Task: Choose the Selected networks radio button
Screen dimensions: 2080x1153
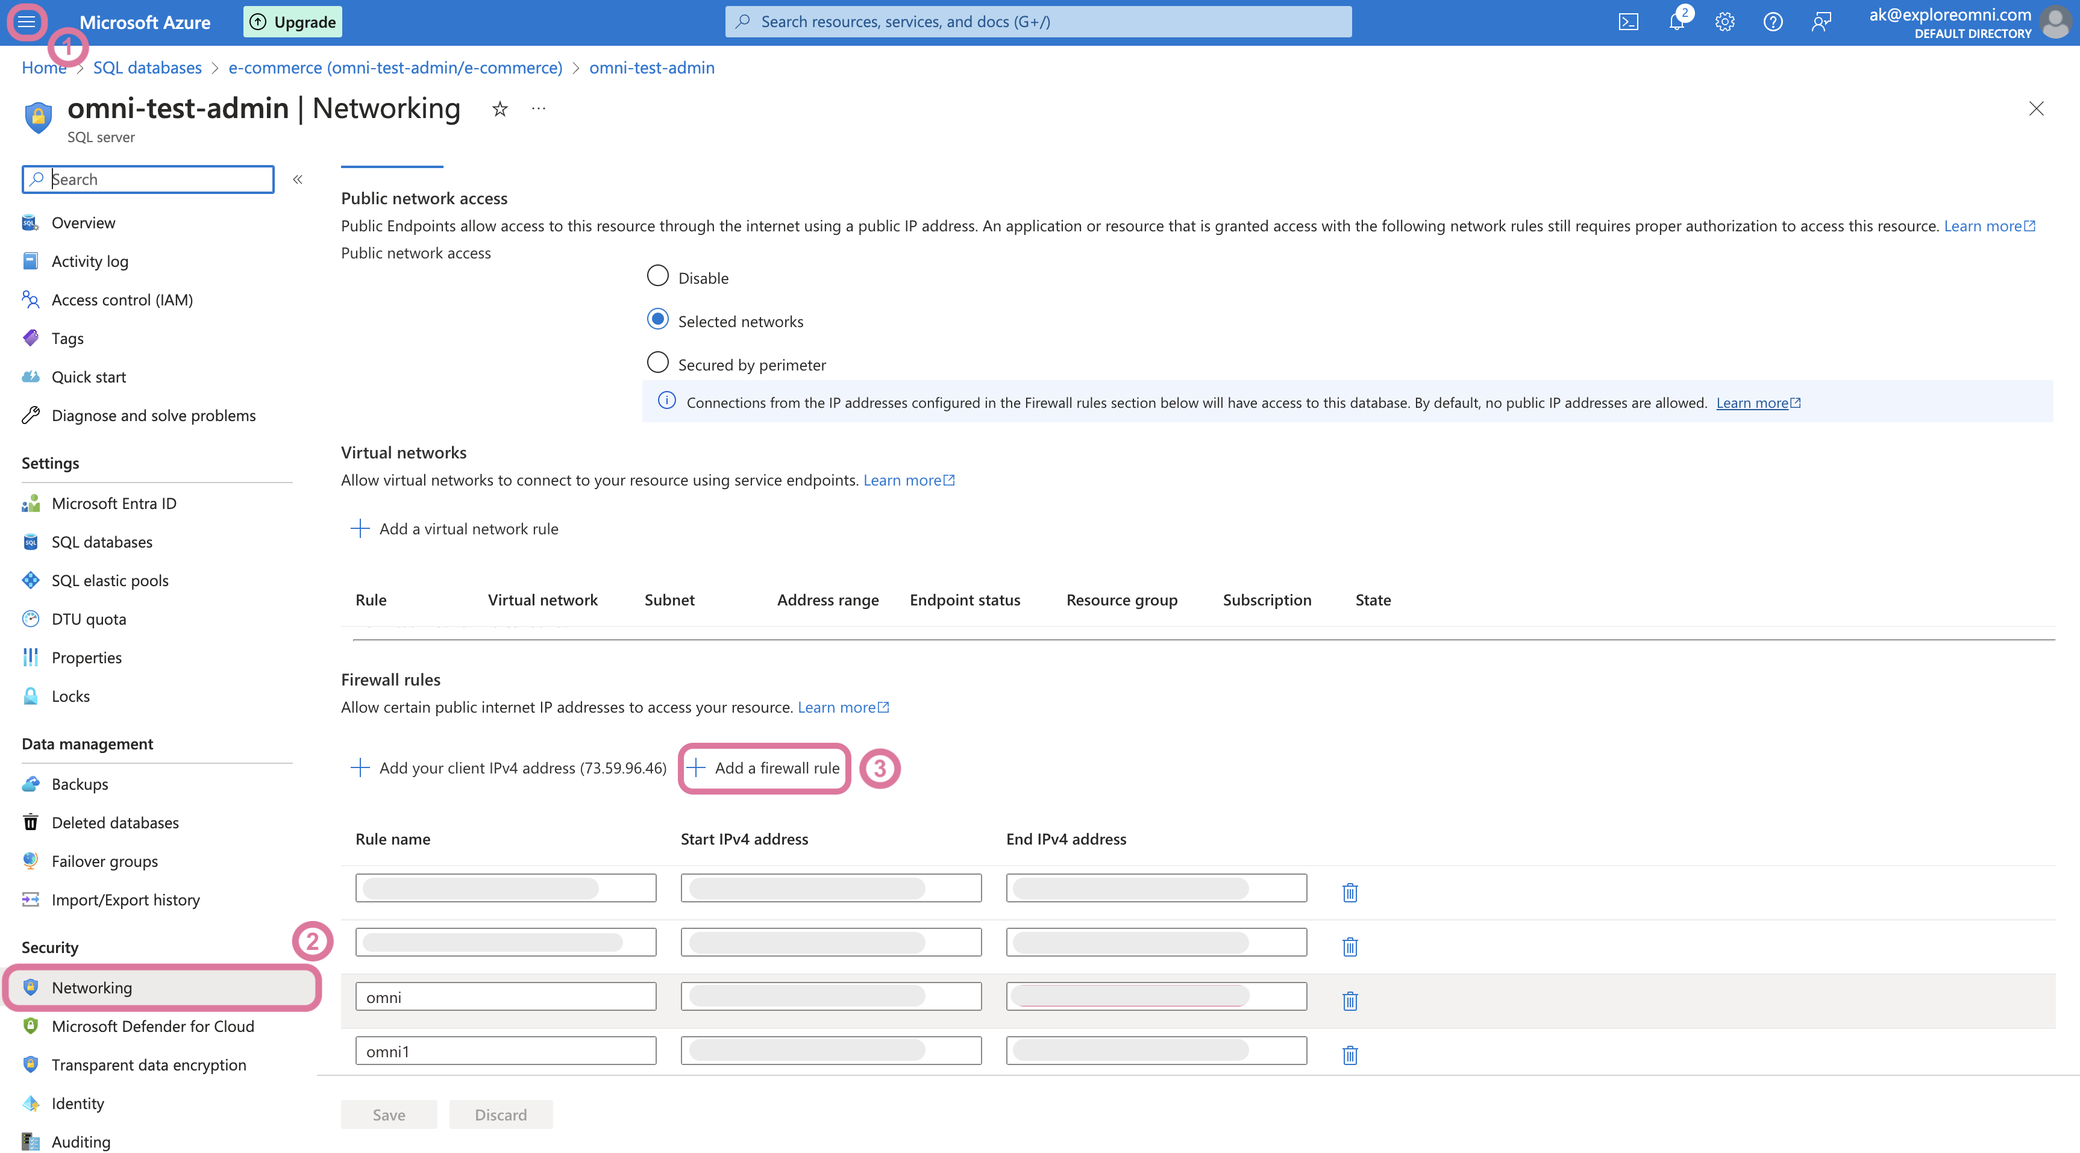Action: click(x=657, y=320)
